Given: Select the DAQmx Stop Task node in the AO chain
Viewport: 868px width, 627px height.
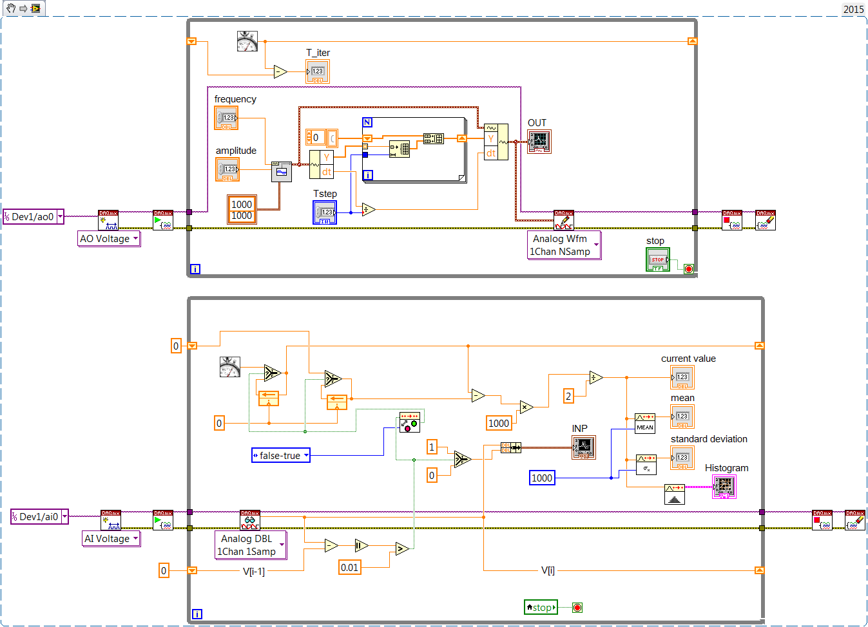Looking at the screenshot, I should coord(732,220).
